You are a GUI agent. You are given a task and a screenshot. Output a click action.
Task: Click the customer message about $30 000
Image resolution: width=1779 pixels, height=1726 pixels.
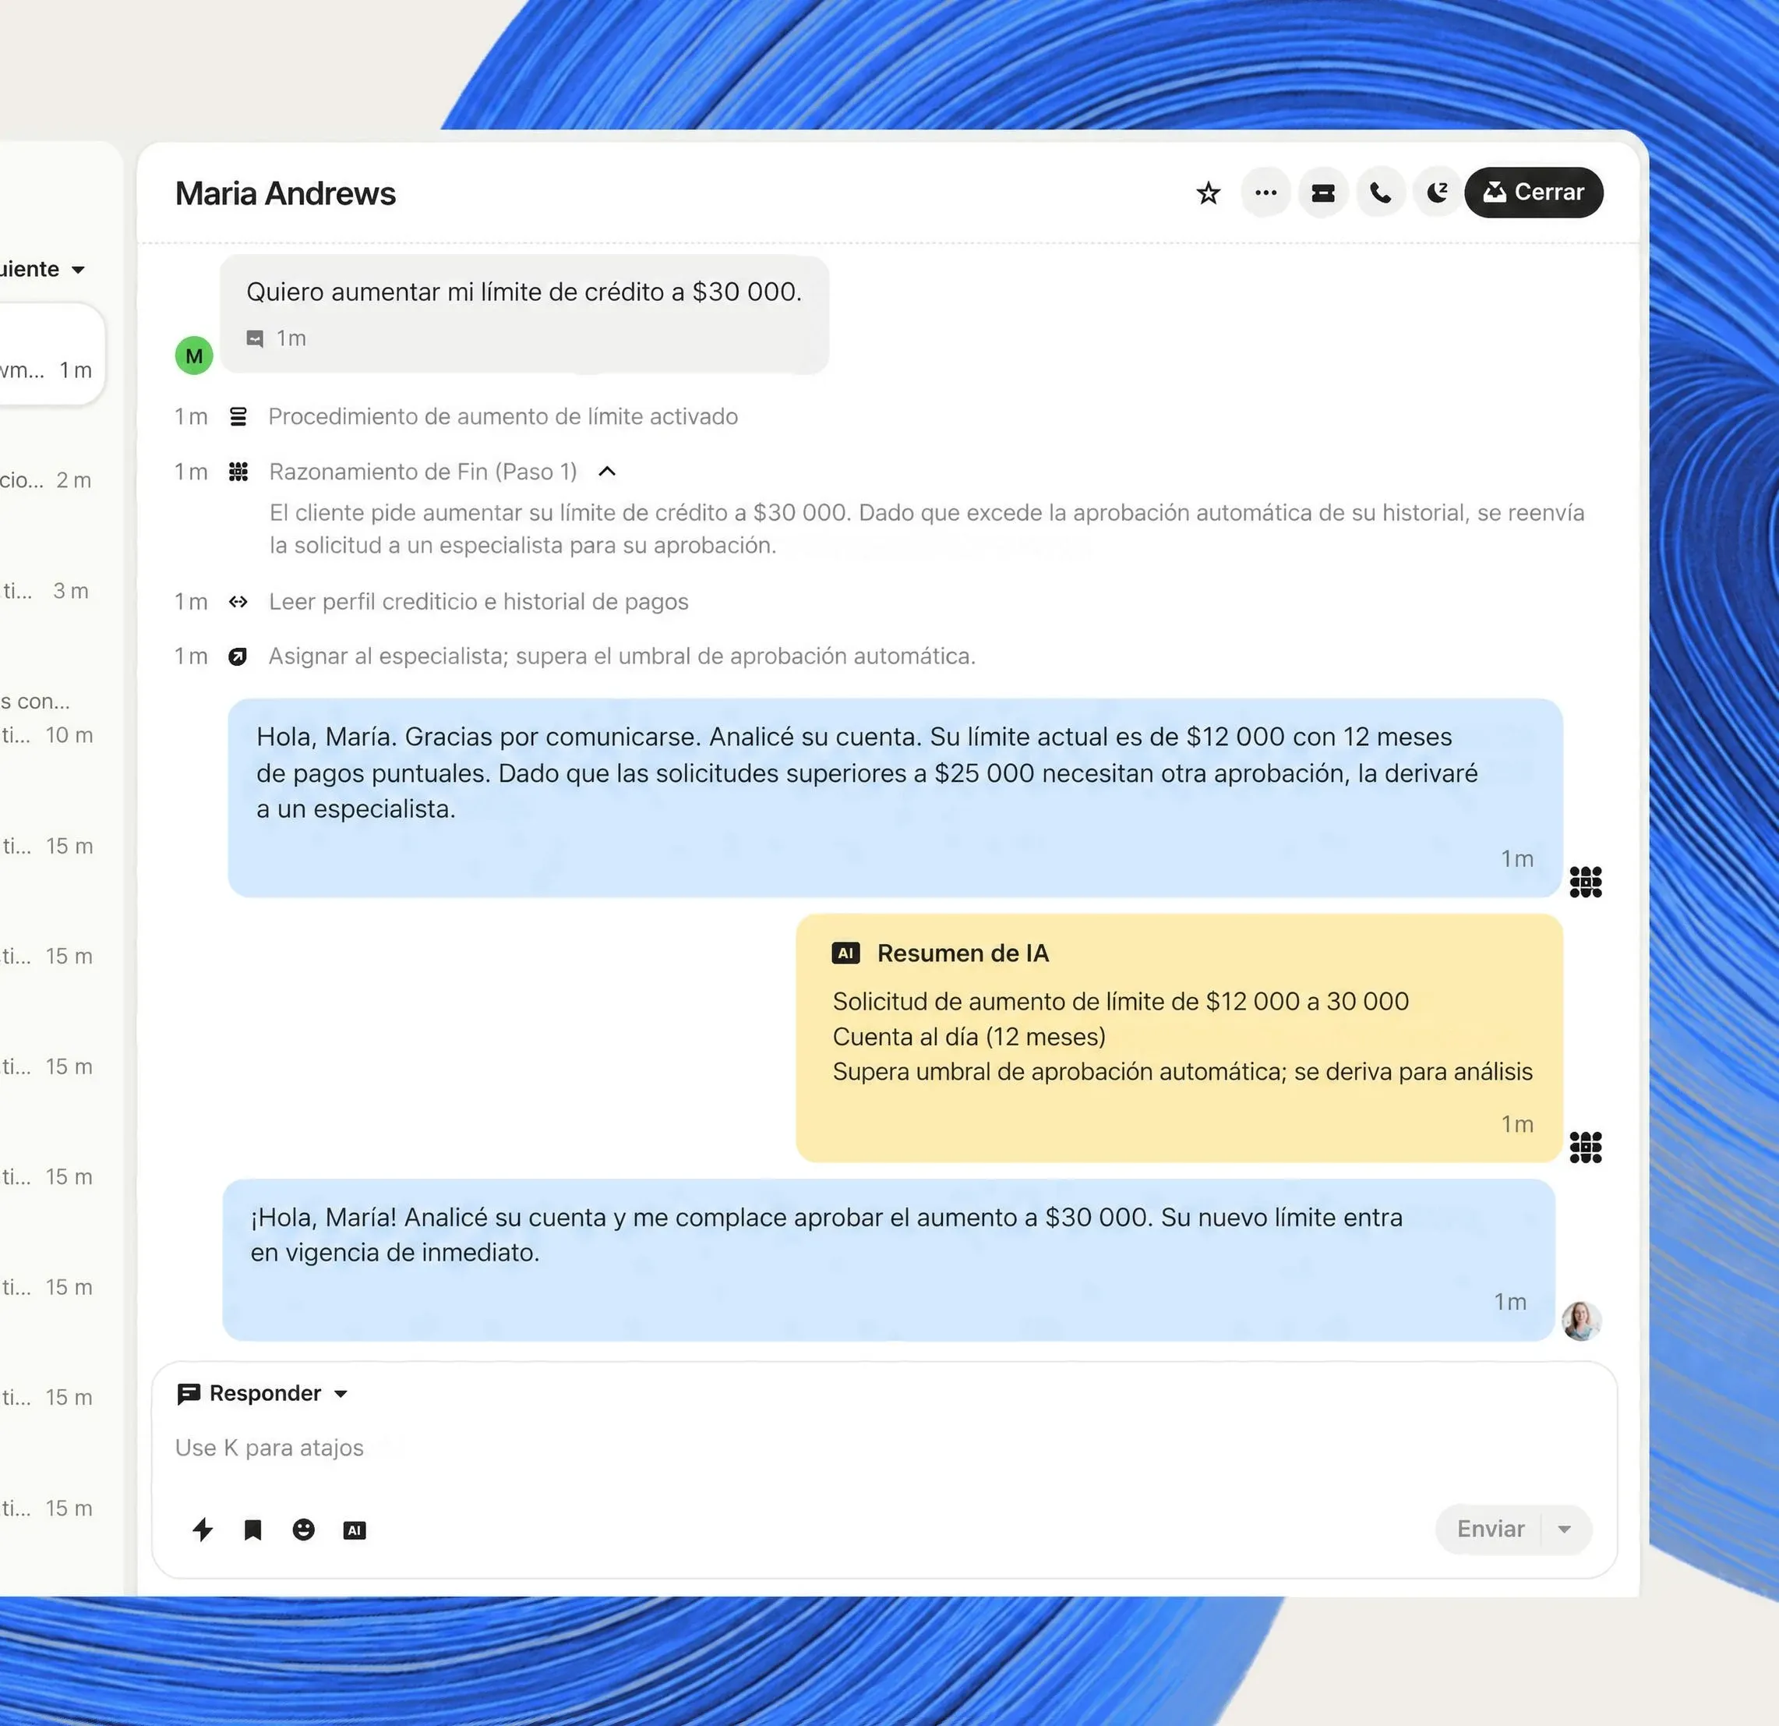click(524, 313)
